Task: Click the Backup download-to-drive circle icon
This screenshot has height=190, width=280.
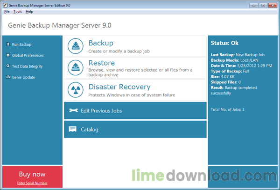Action: [75, 46]
